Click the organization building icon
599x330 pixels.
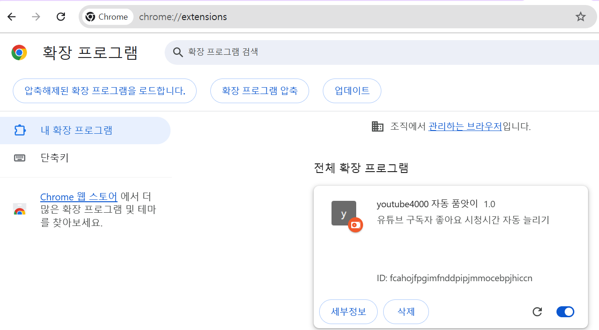click(378, 126)
